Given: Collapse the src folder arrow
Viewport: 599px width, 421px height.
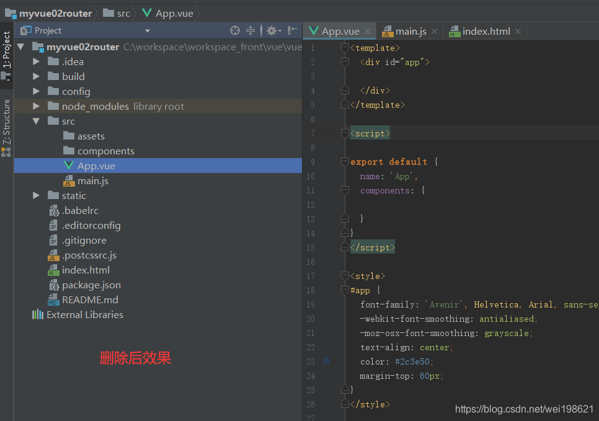Looking at the screenshot, I should tap(37, 121).
